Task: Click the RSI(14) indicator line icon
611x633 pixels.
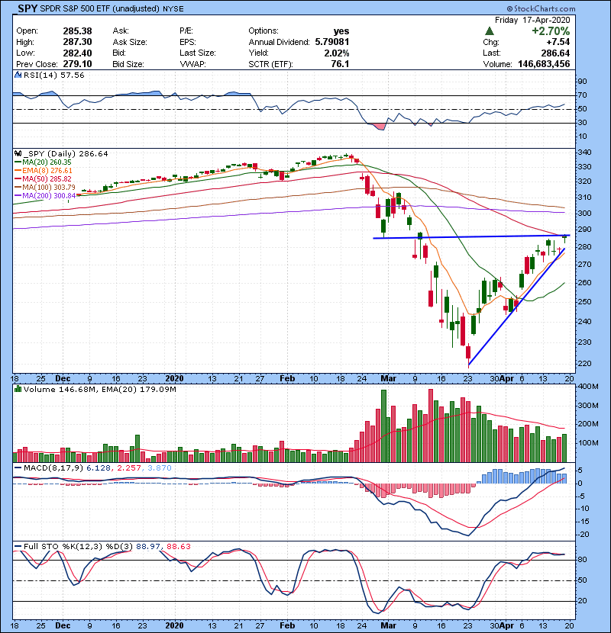Action: pos(18,75)
